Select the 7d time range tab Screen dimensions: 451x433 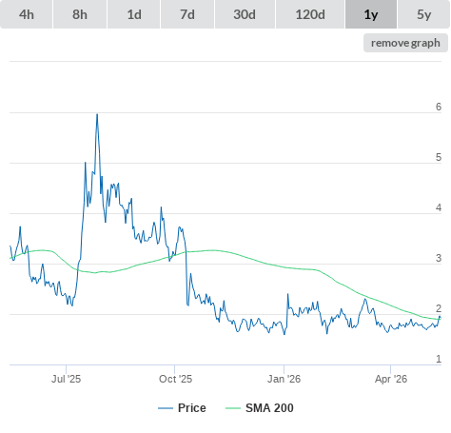[x=187, y=14]
